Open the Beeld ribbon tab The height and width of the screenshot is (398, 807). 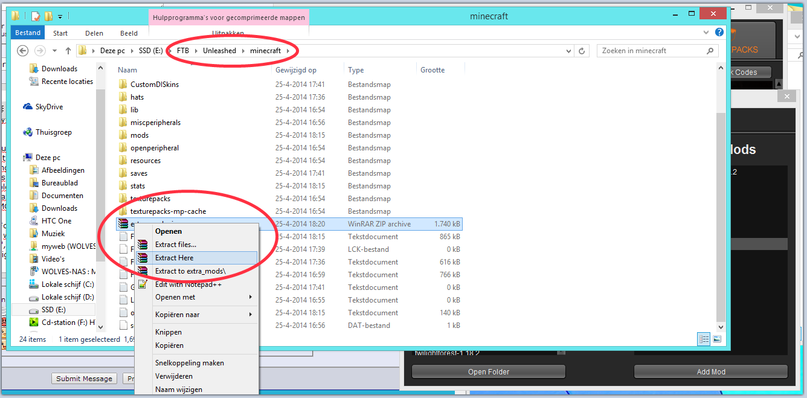tap(128, 33)
